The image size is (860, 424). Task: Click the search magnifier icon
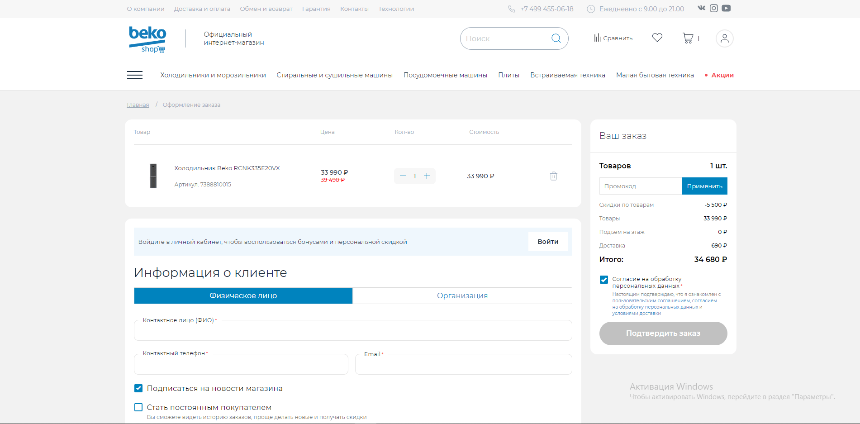point(556,38)
